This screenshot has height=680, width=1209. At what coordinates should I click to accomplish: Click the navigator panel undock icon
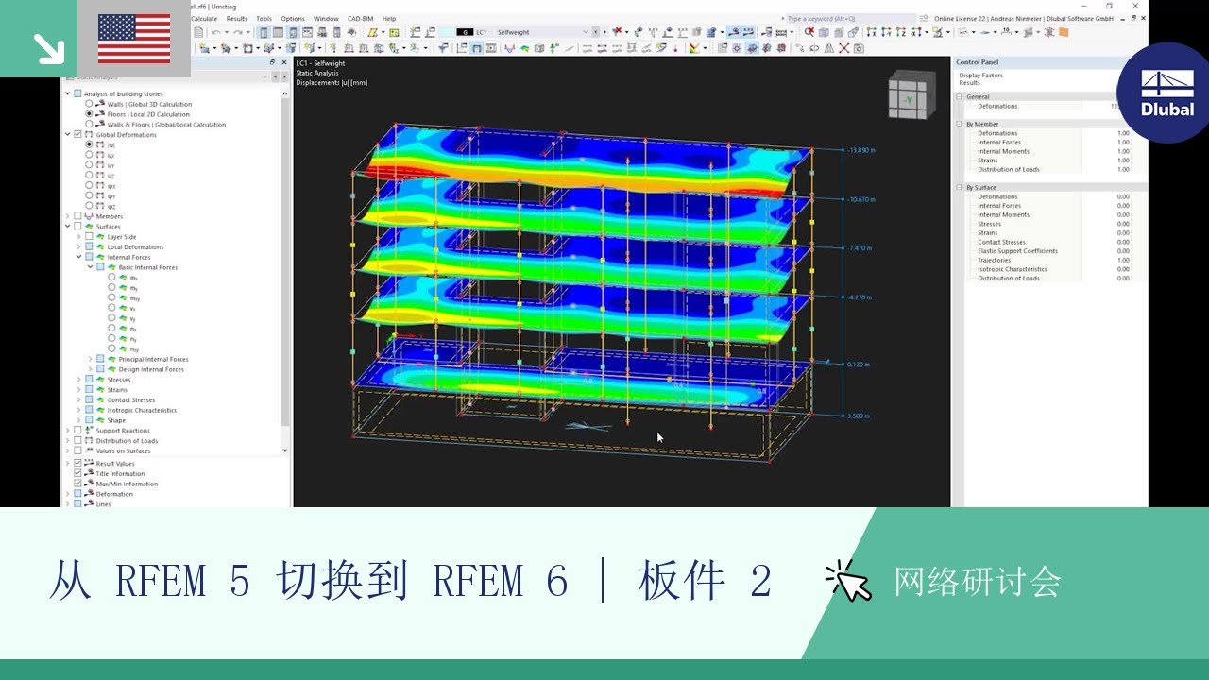[273, 63]
